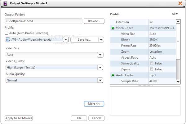The image size is (186, 124).
Task: Select the Zoom row label
Action: click(125, 52)
